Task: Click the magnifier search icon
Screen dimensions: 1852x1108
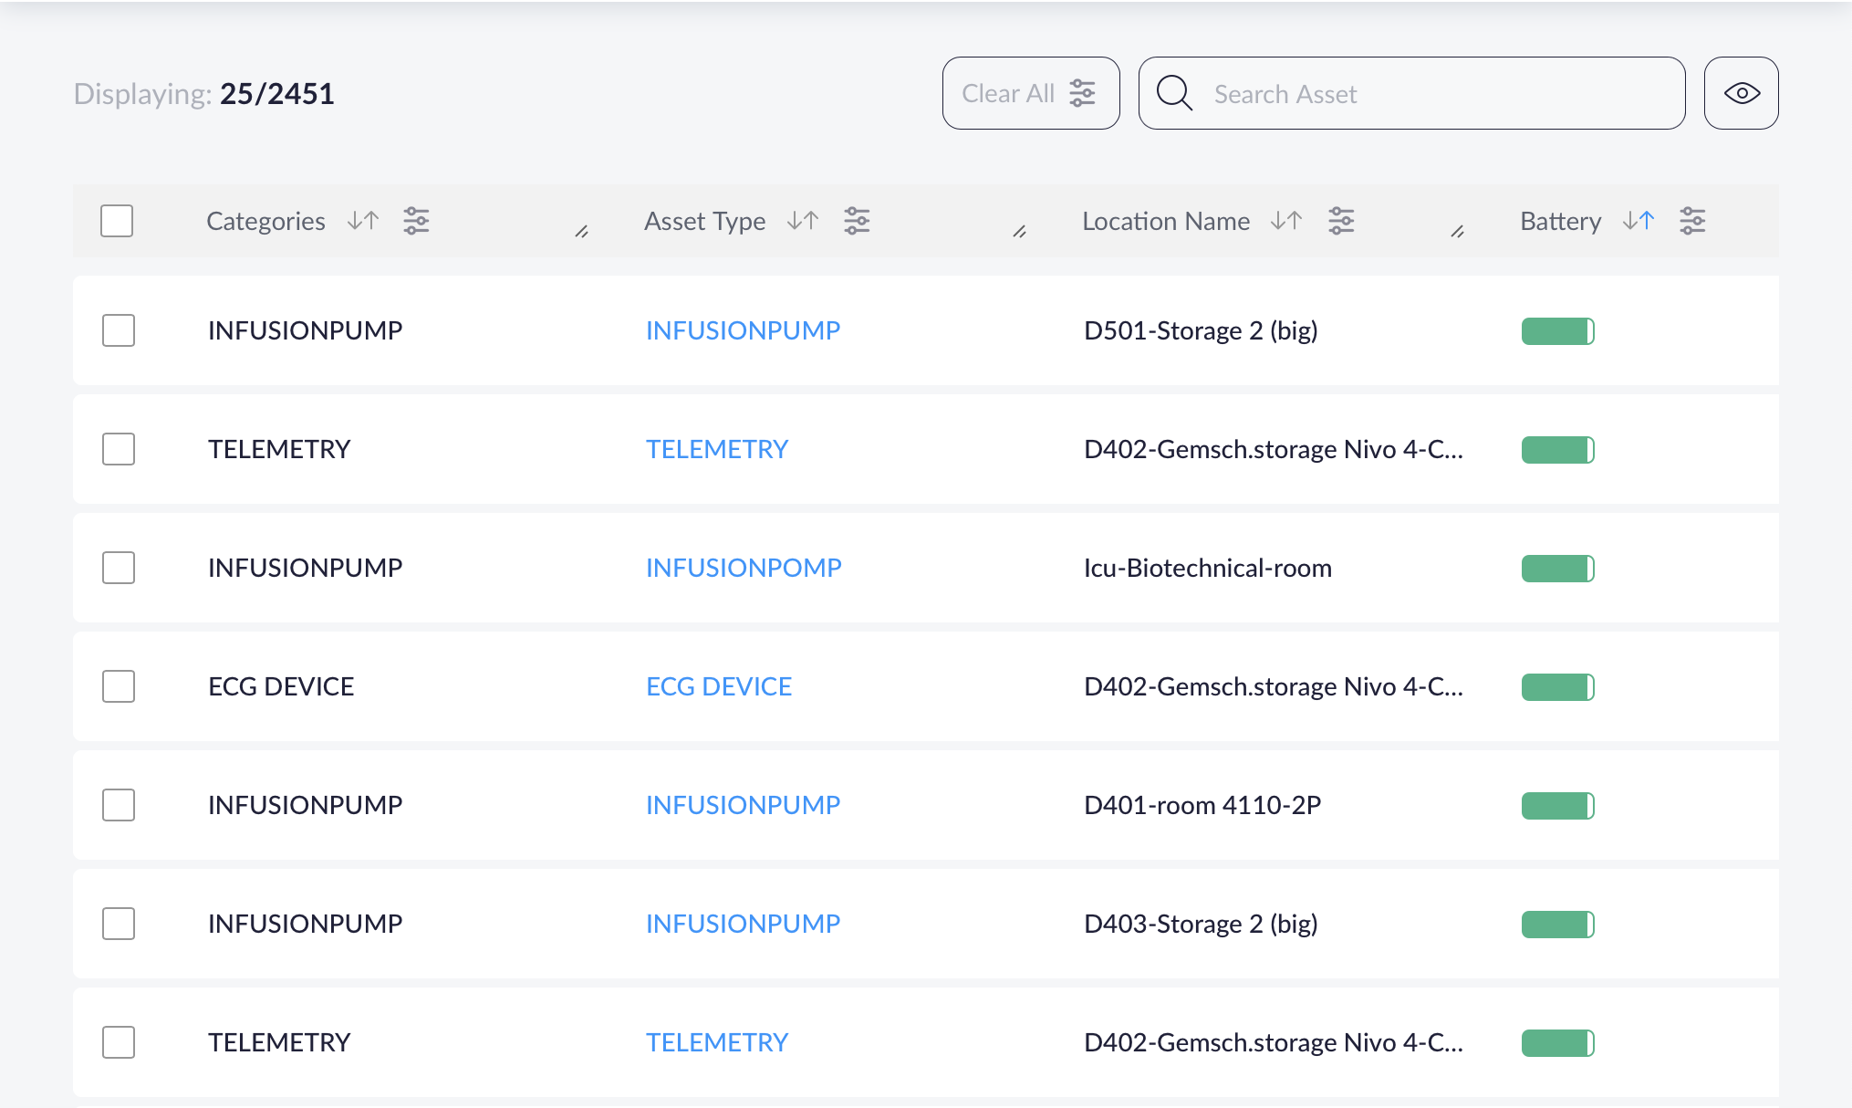Action: [x=1174, y=93]
